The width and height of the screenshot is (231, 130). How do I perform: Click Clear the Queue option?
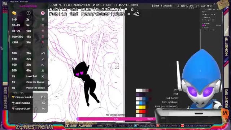click(35, 82)
